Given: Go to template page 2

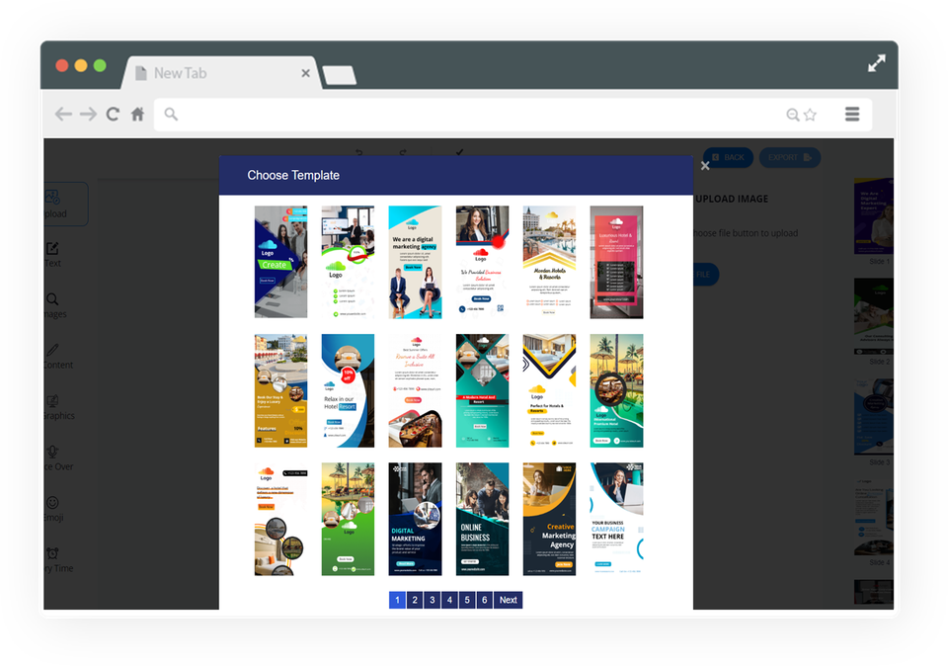Looking at the screenshot, I should [x=415, y=600].
